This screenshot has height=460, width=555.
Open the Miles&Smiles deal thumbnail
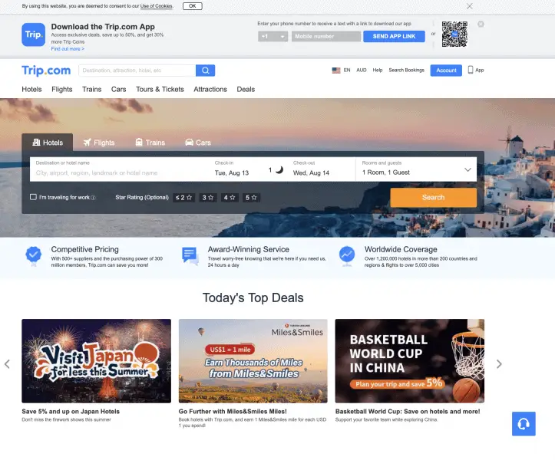click(253, 361)
